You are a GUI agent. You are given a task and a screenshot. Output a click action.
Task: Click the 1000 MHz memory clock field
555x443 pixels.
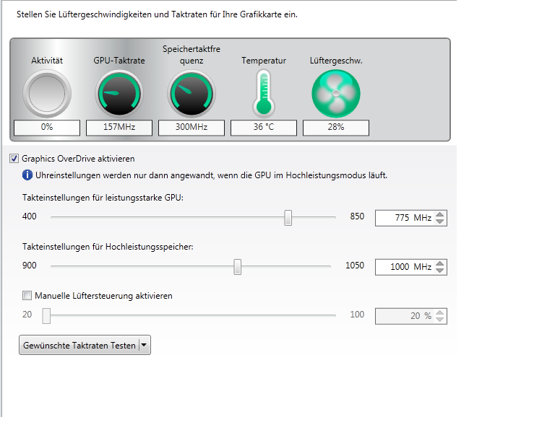coord(403,267)
